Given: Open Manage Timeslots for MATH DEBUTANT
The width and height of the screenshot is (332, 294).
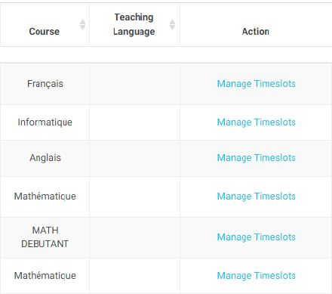Looking at the screenshot, I should click(256, 237).
